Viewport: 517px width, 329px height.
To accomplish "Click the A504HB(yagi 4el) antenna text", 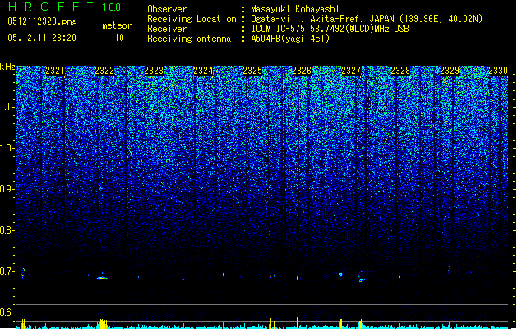I will (x=290, y=39).
